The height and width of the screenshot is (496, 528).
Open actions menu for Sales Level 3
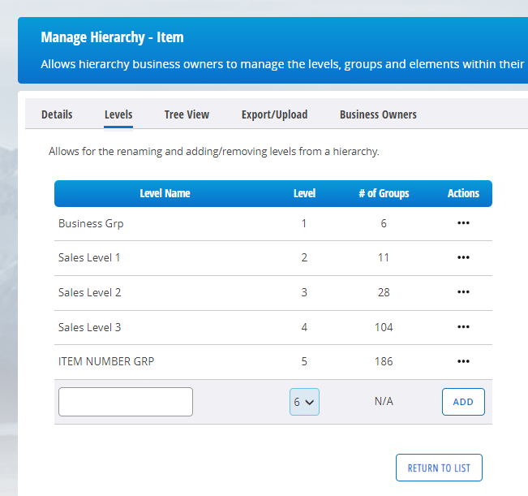pos(463,327)
